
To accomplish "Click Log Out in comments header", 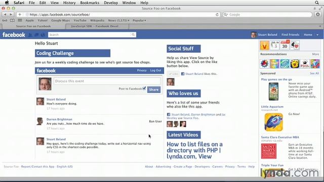I will [x=155, y=70].
